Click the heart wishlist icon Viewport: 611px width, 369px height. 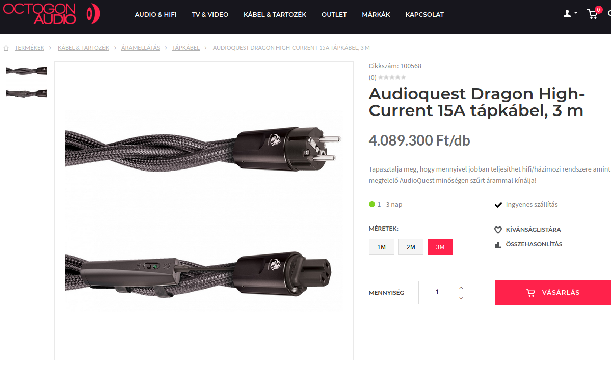click(x=497, y=230)
